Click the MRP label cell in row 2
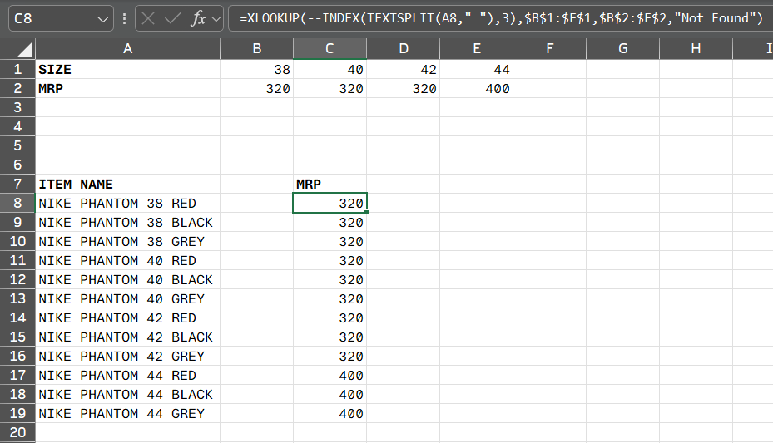This screenshot has width=773, height=443. coord(127,89)
